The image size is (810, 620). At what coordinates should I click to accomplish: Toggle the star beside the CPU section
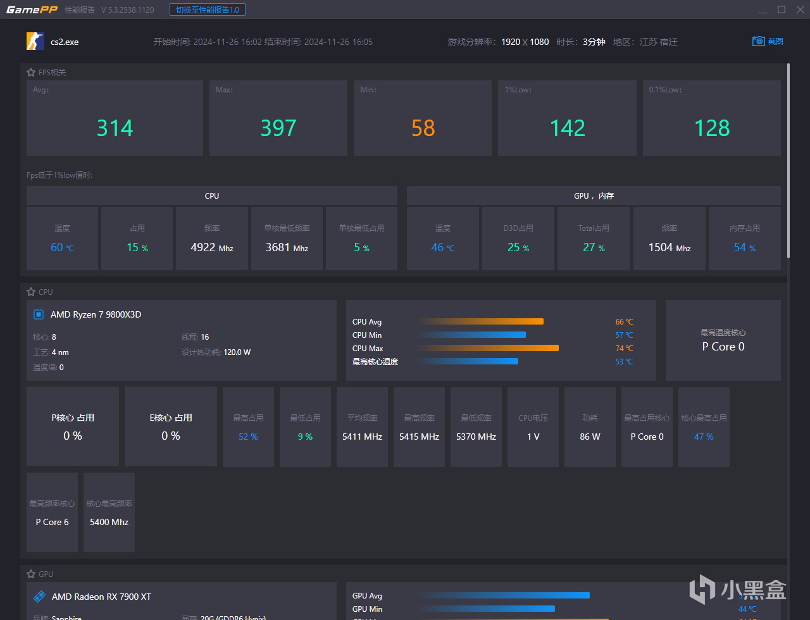pyautogui.click(x=31, y=292)
